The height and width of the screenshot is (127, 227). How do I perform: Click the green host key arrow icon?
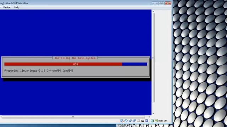(156, 121)
